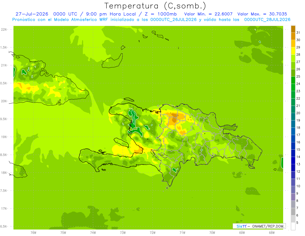Click the initialization stamp "0000UTC_26JUL2026"
The height and width of the screenshot is (236, 305).
pyautogui.click(x=174, y=20)
